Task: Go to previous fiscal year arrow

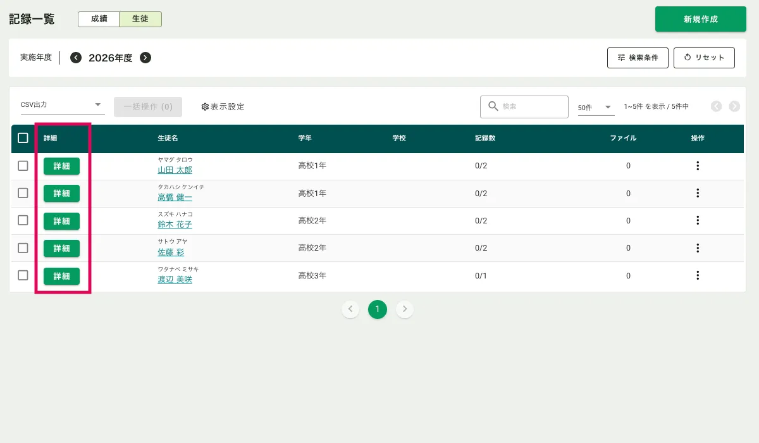Action: 76,58
